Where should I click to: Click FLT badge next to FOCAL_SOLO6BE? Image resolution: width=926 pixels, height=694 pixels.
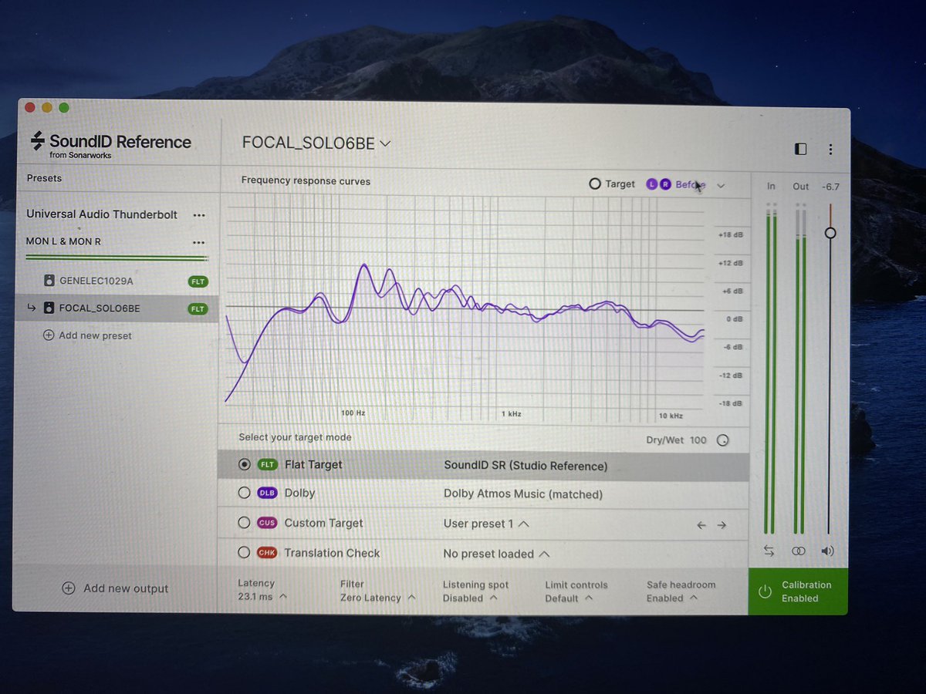(x=198, y=309)
